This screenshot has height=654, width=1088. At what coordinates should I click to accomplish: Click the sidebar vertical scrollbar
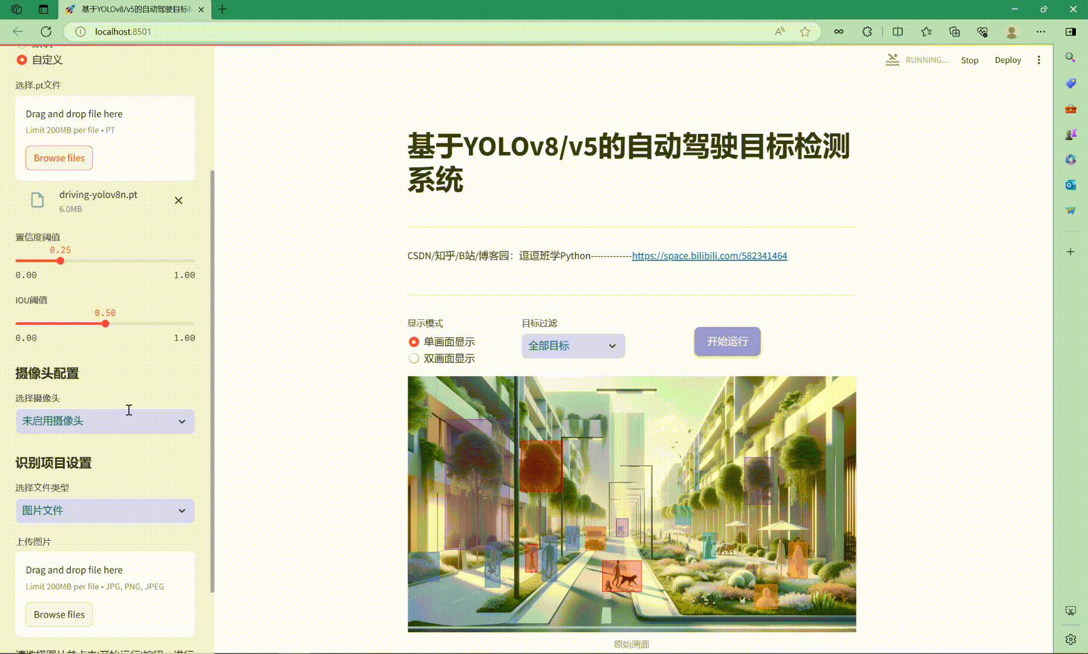coord(212,381)
